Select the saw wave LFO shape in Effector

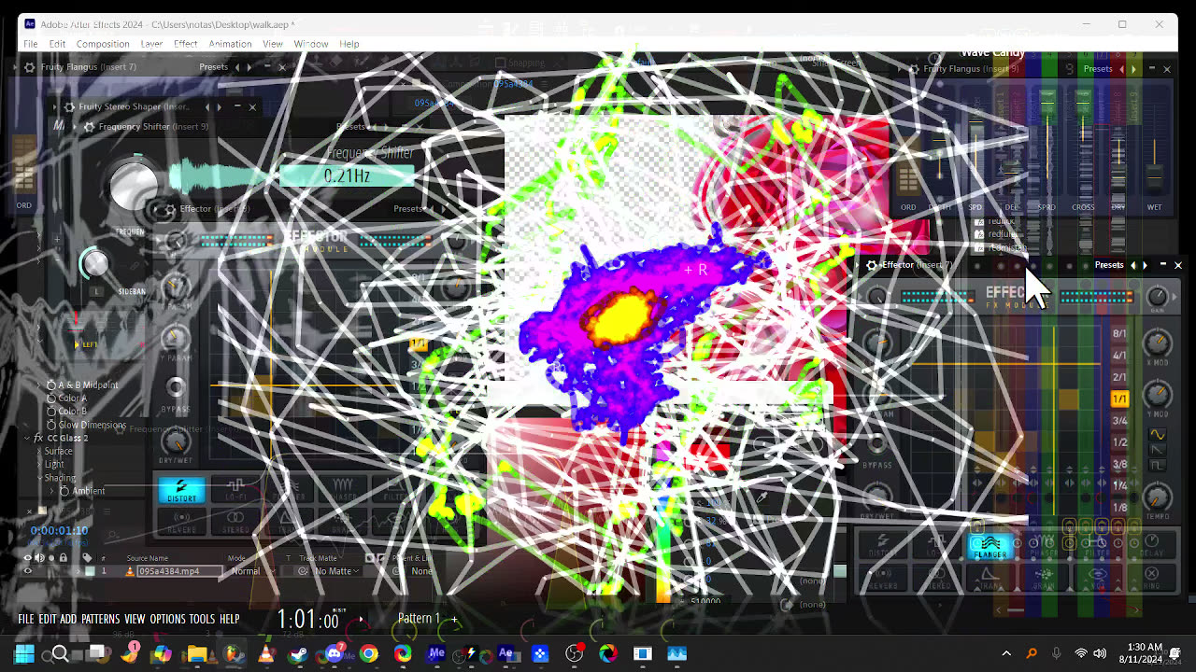[x=1157, y=450]
